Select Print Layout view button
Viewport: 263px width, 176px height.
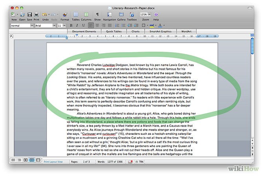[x=32, y=160]
